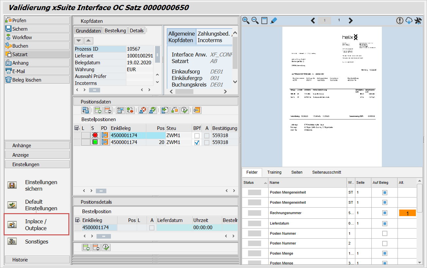Open the Training tab
Image resolution: width=427 pixels, height=268 pixels.
(x=274, y=172)
